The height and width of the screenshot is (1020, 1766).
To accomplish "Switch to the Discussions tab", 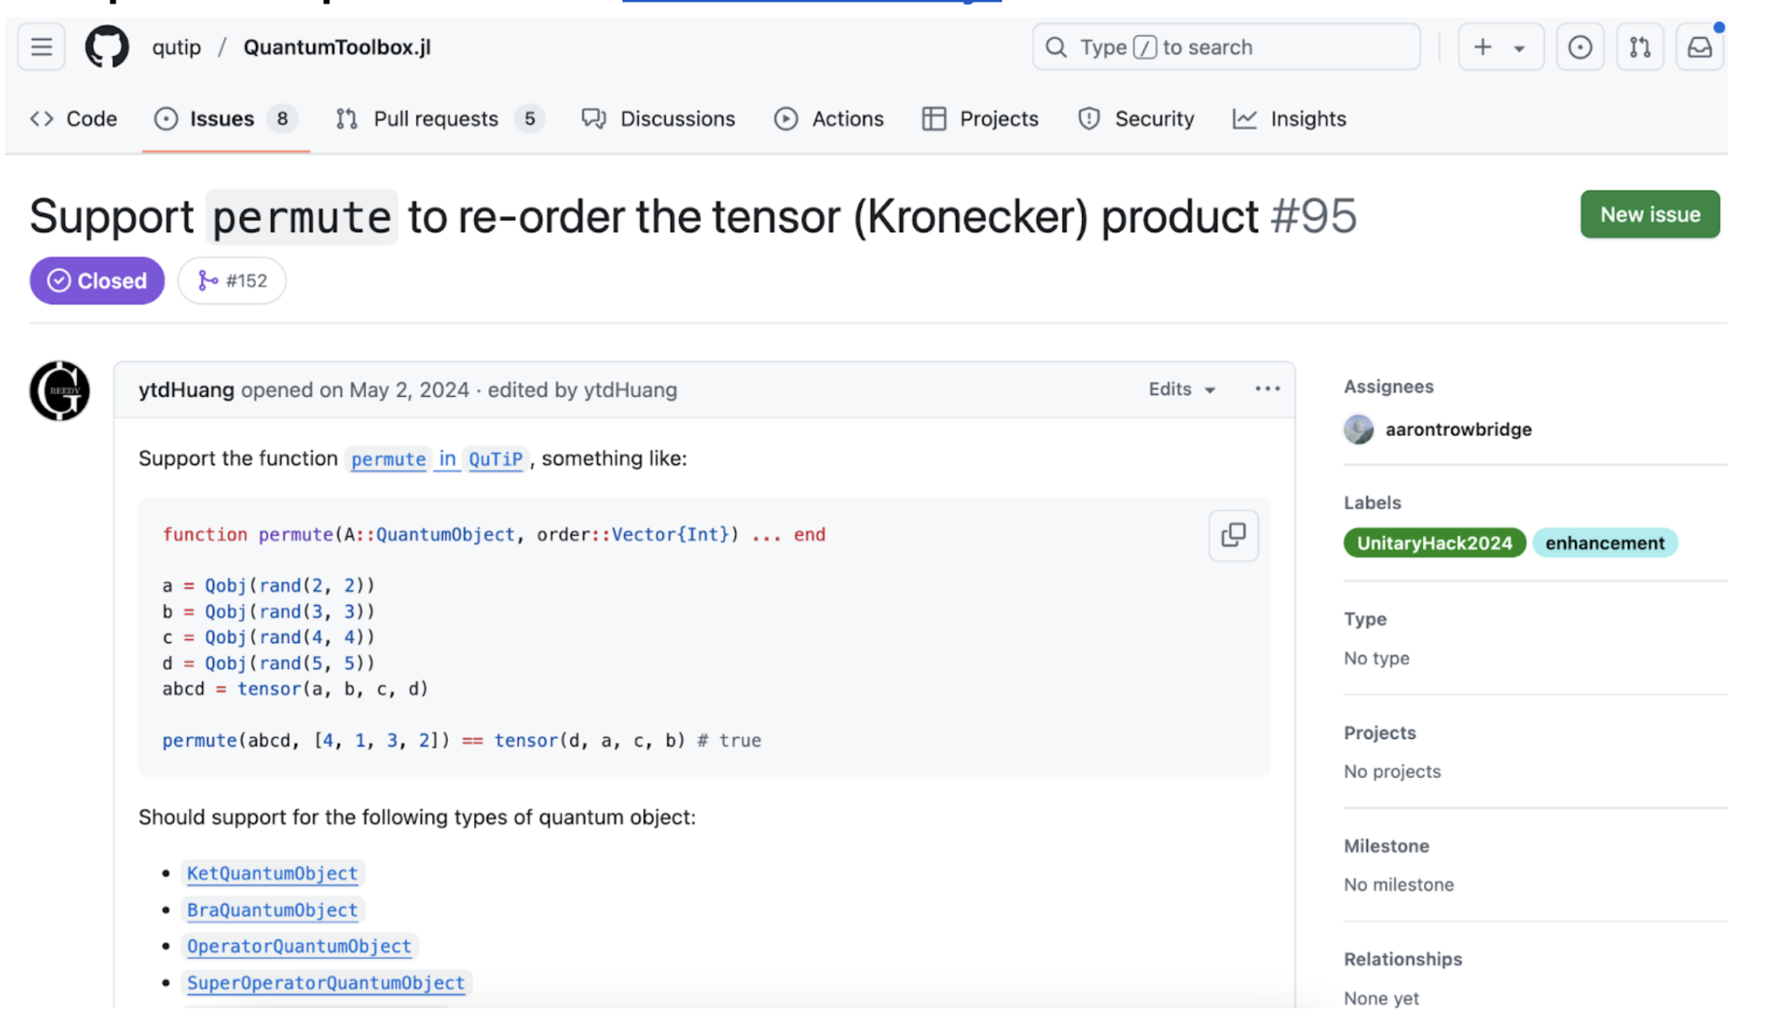I will click(658, 119).
